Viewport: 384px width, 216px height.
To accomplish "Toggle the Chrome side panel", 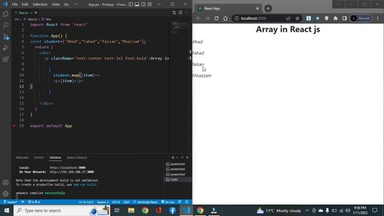I will [x=344, y=19].
